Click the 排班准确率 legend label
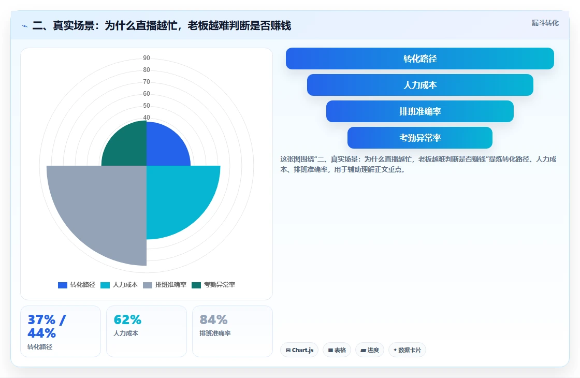The image size is (580, 378). tap(170, 285)
